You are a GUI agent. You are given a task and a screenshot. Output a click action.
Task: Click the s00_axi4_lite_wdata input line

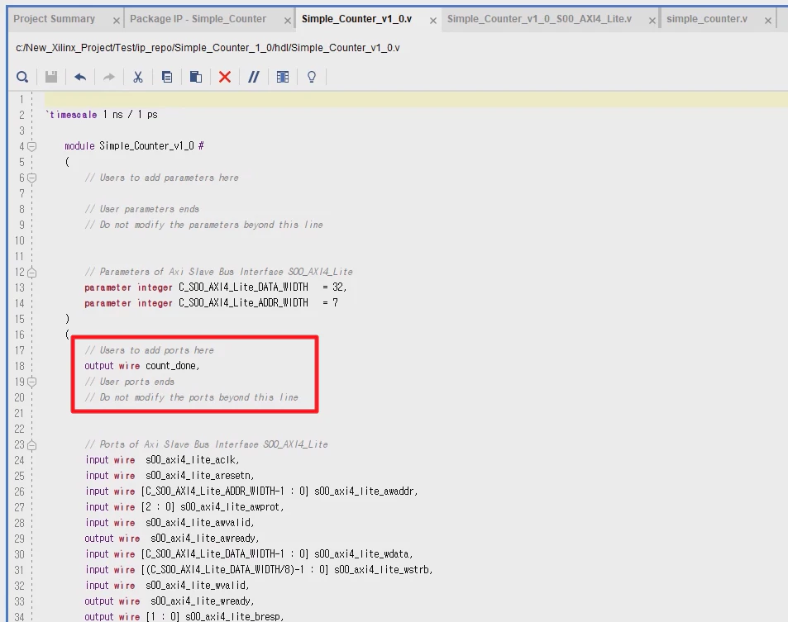(x=249, y=554)
